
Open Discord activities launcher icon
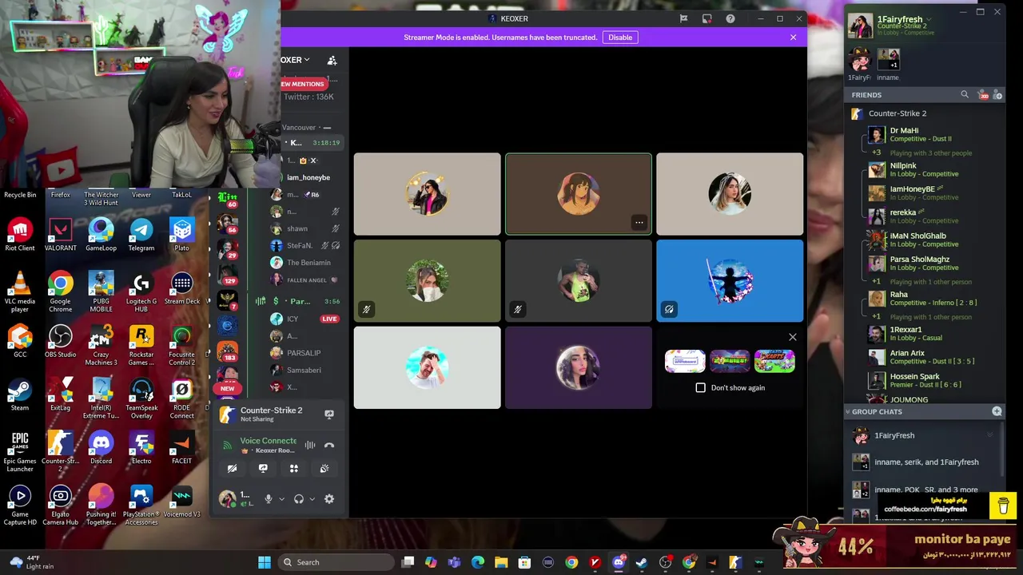293,469
